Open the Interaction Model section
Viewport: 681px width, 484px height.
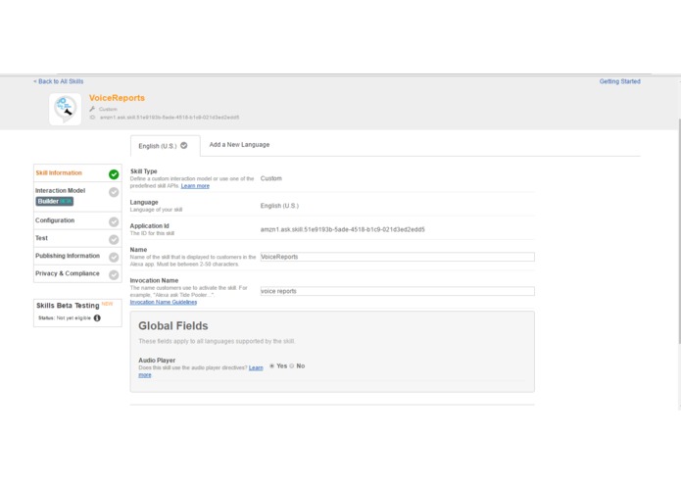click(77, 197)
